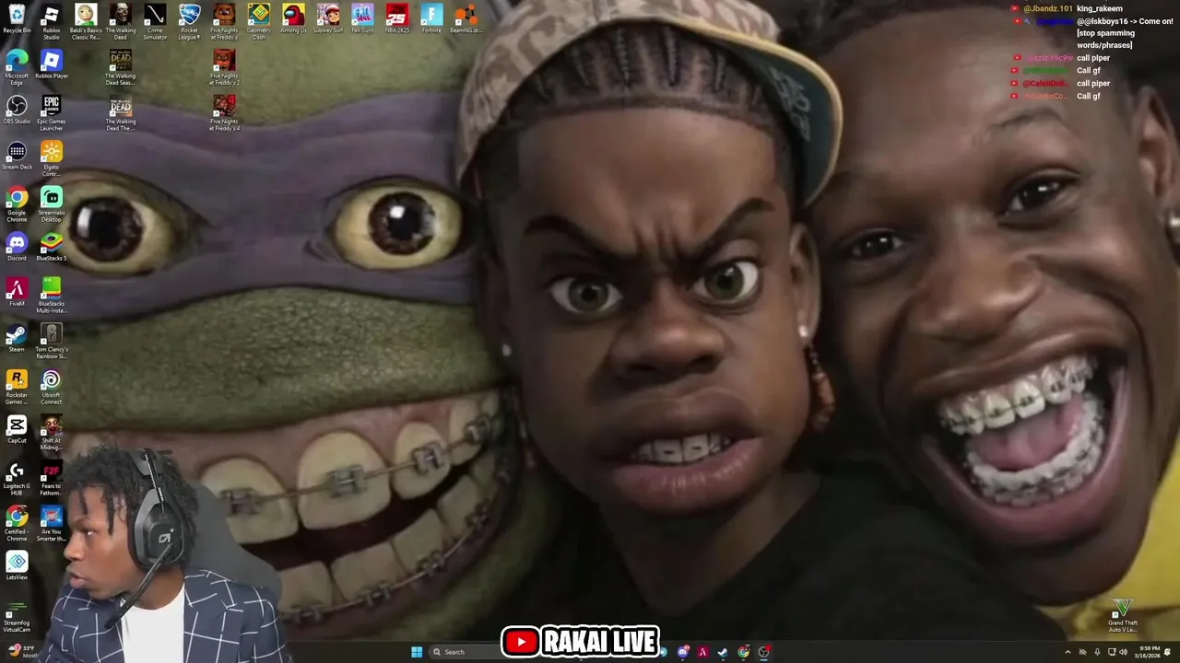Open Five Nights at Freddy's first game shortcut
1180x663 pixels.
tap(224, 22)
